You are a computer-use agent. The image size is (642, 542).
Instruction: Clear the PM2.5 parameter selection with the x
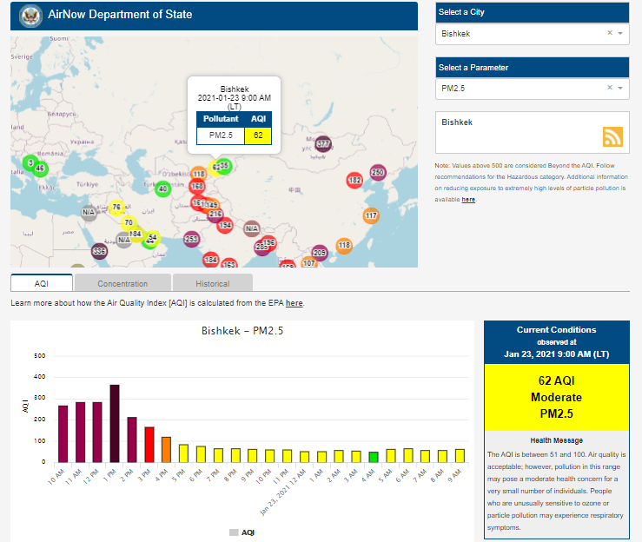pyautogui.click(x=609, y=88)
